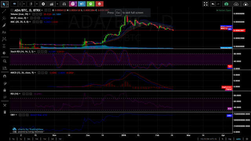The height and width of the screenshot is (141, 251).
Task: Open the chart style dropdown arrow
Action: tap(37, 4)
